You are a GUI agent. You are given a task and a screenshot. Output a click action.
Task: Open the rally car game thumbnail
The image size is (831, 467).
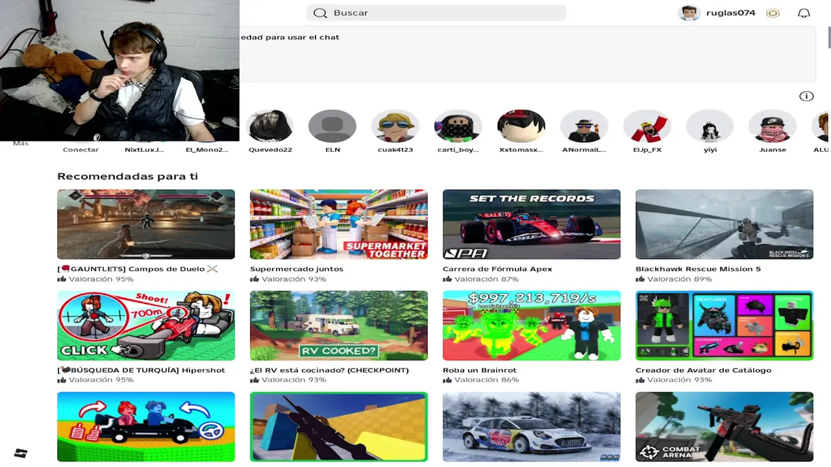coord(532,427)
